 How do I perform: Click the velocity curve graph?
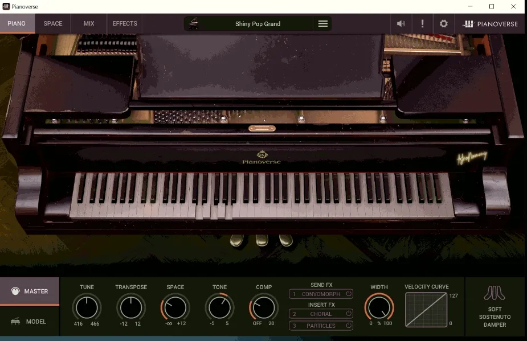coord(426,310)
